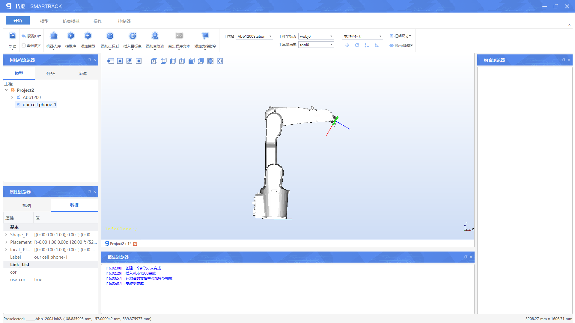Open the 开始 ribbon tab

(x=18, y=21)
